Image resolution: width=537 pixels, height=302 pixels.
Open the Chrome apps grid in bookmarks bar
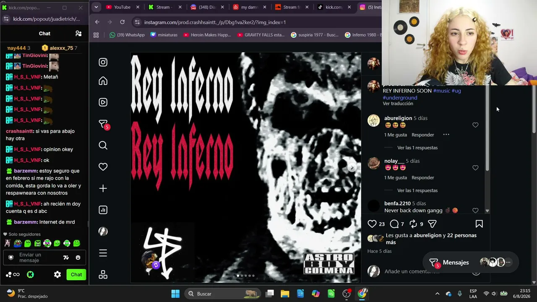pos(96,35)
